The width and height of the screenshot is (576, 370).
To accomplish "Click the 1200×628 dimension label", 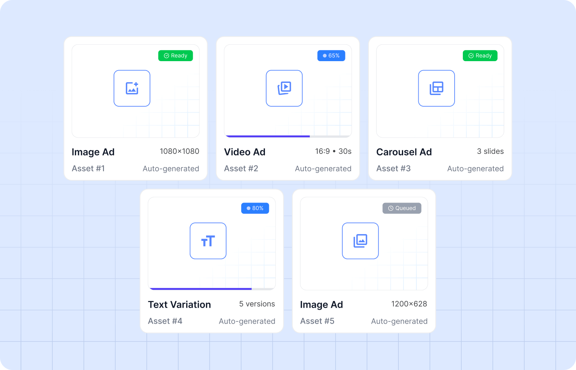I will tap(409, 304).
